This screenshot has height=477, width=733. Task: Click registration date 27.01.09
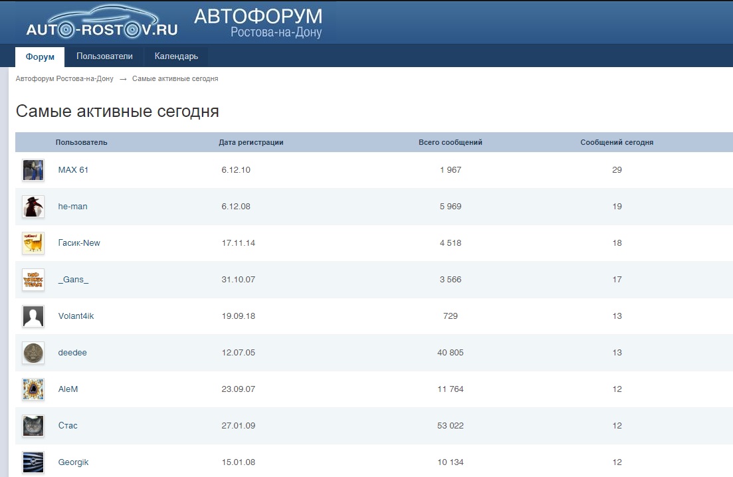(239, 426)
